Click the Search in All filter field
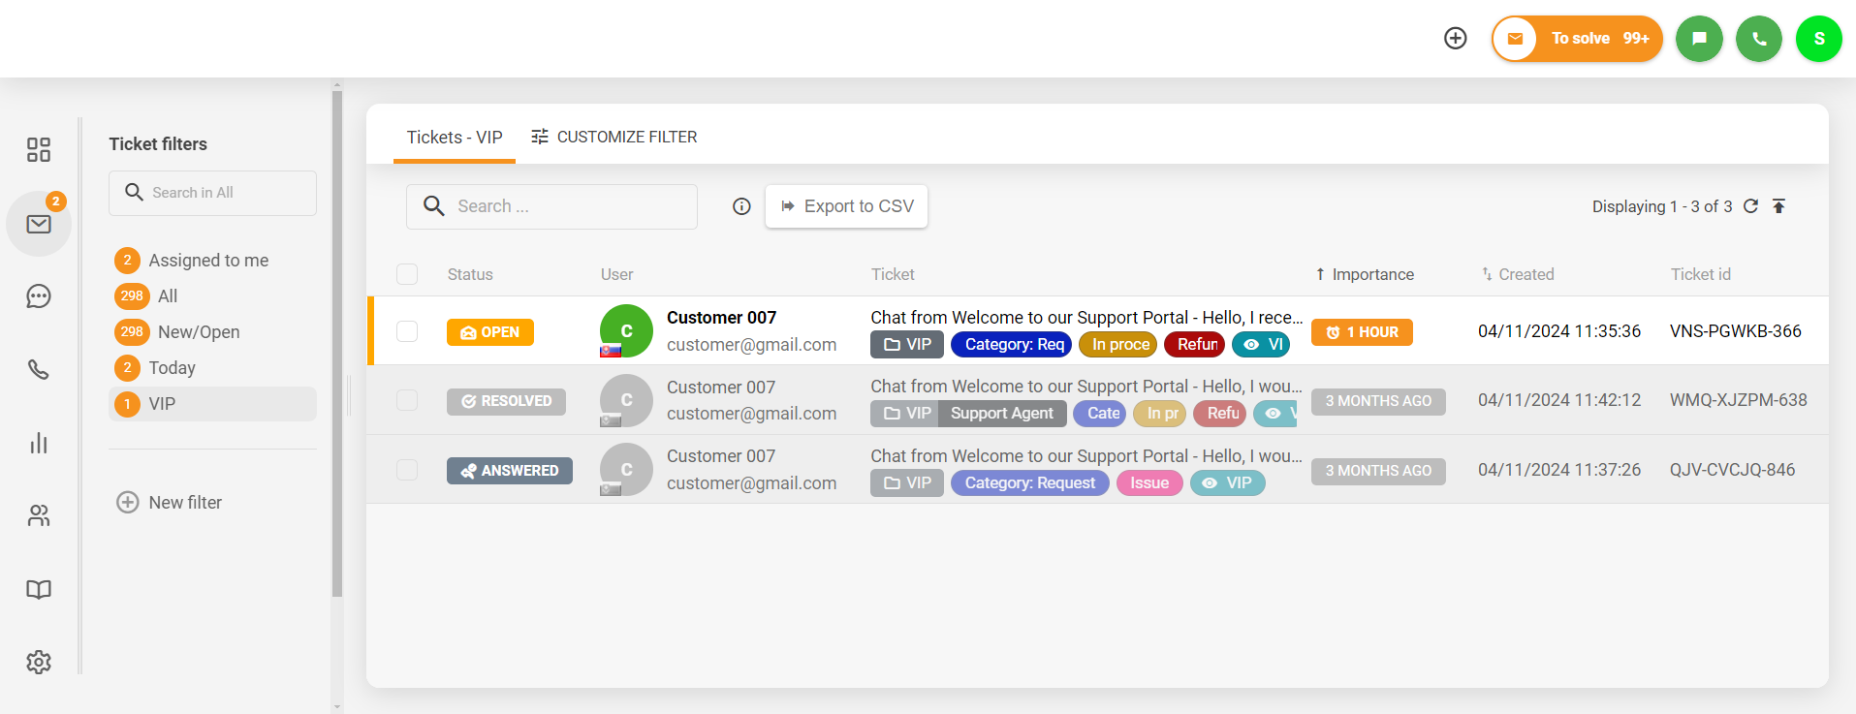 click(212, 193)
